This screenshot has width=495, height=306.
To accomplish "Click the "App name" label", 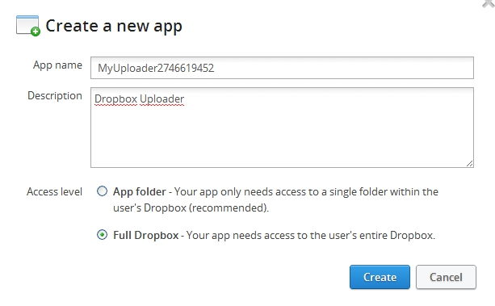I will pyautogui.click(x=58, y=65).
